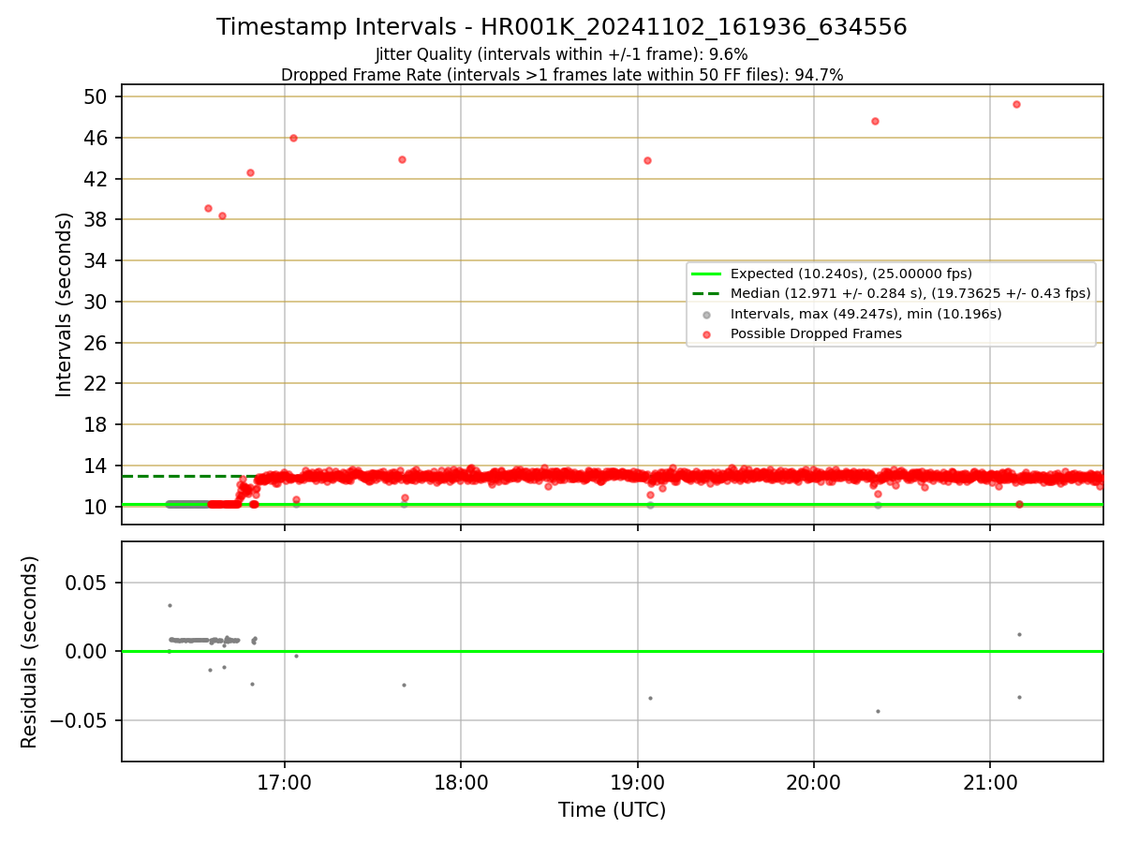
Task: Click the 19:00 x-axis tick label
Action: pyautogui.click(x=638, y=783)
